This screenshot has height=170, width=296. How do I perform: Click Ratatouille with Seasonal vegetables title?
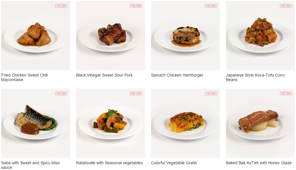[109, 163]
